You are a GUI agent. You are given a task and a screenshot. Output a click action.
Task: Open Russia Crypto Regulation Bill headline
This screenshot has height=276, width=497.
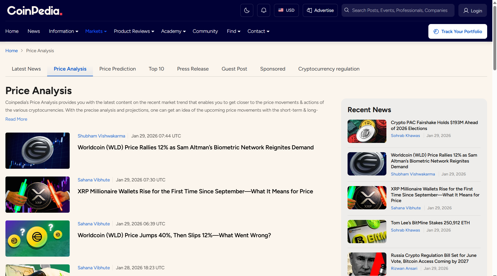(x=434, y=258)
